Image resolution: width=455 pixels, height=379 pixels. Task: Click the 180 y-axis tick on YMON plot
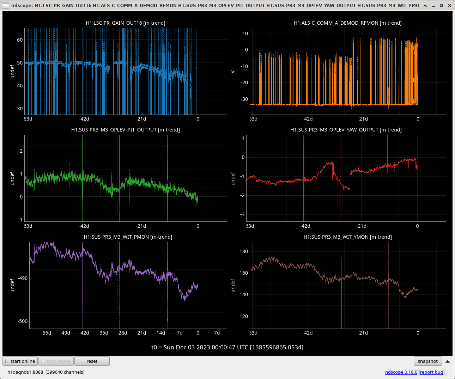coord(244,251)
